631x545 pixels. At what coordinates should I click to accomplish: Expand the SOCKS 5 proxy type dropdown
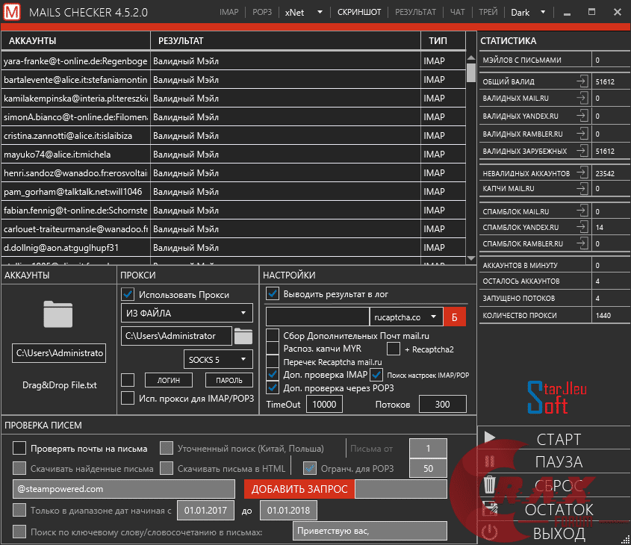click(x=218, y=360)
